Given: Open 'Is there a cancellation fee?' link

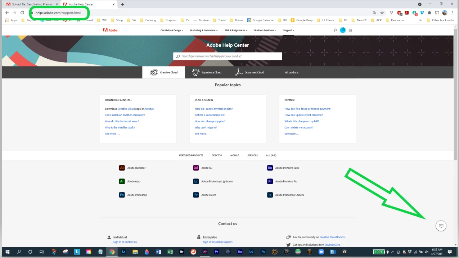Looking at the screenshot, I should pos(210,115).
